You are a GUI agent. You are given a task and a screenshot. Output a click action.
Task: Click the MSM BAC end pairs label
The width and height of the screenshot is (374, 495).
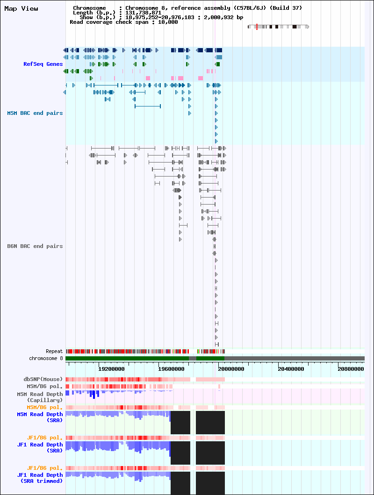(35, 113)
